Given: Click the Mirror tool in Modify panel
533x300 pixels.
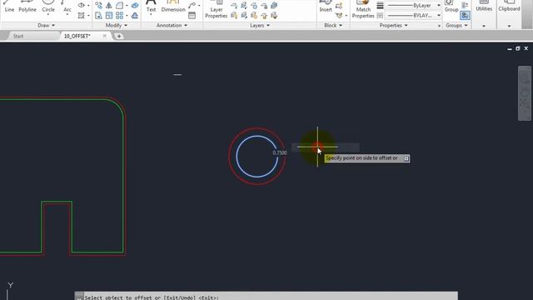Looking at the screenshot, I should 109,6.
